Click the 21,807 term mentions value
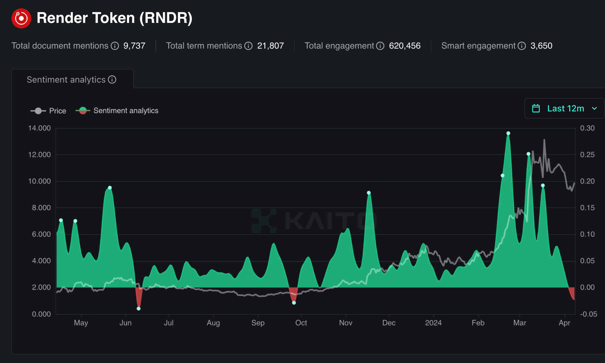Viewport: 605px width, 363px height. (x=271, y=46)
